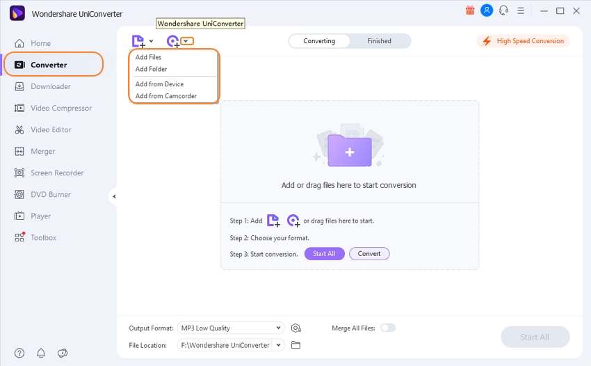The width and height of the screenshot is (591, 366).
Task: Expand the Add Files dropdown arrow
Action: pos(151,41)
